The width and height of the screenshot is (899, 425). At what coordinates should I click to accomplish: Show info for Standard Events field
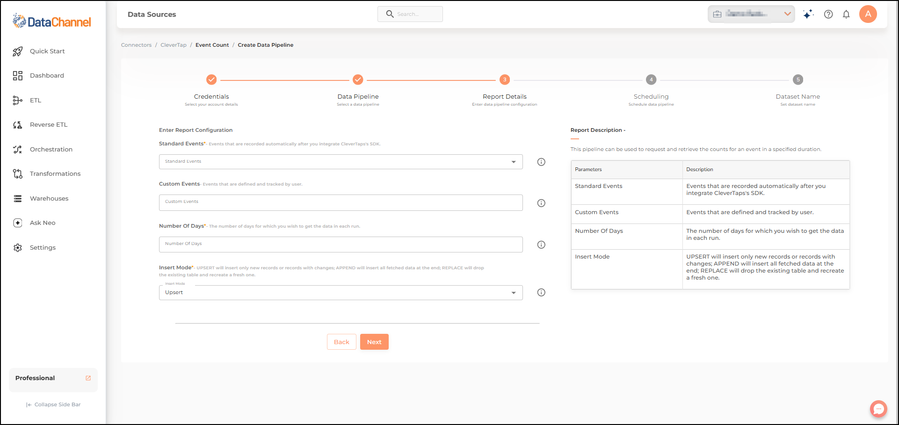541,162
